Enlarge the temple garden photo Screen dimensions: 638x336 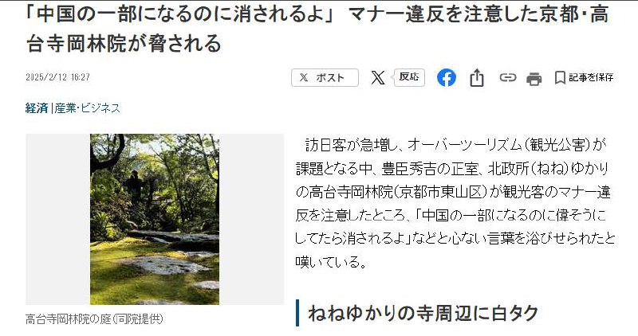click(x=155, y=219)
